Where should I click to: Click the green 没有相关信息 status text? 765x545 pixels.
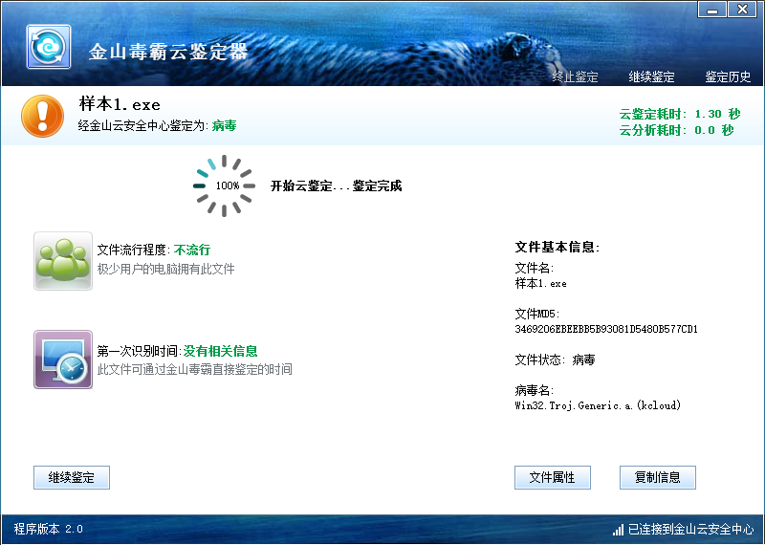[x=221, y=351]
